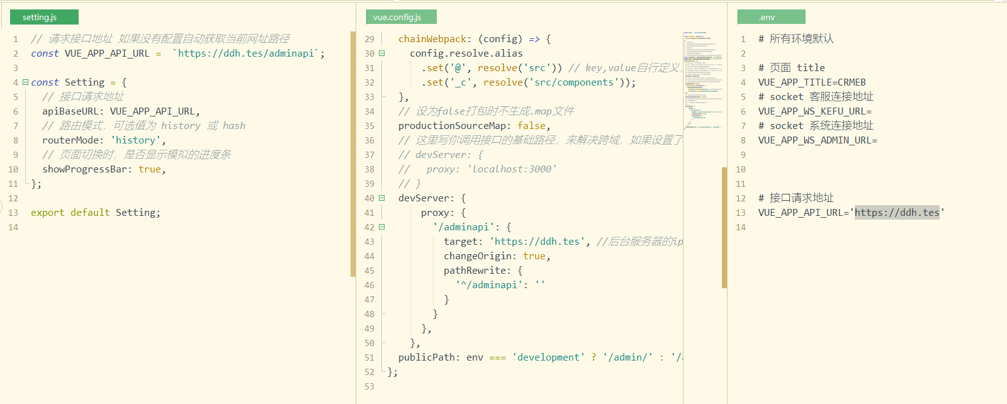Screen dimensions: 1007x404
Task: Click 'VUE_APP_API_URL=' on .env line 13
Action: (x=804, y=213)
